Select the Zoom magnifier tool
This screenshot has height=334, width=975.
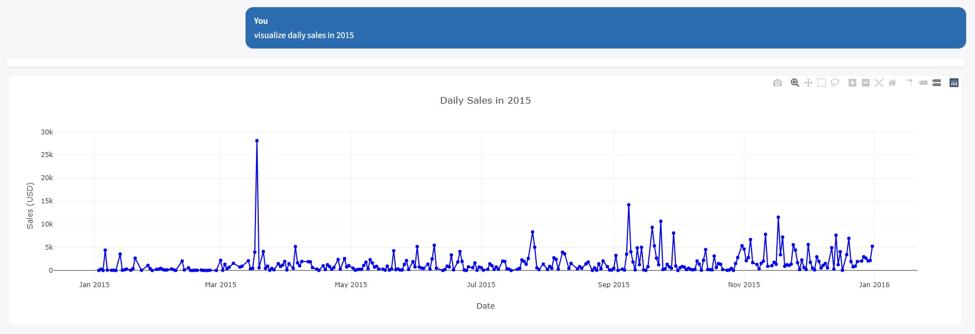click(795, 83)
